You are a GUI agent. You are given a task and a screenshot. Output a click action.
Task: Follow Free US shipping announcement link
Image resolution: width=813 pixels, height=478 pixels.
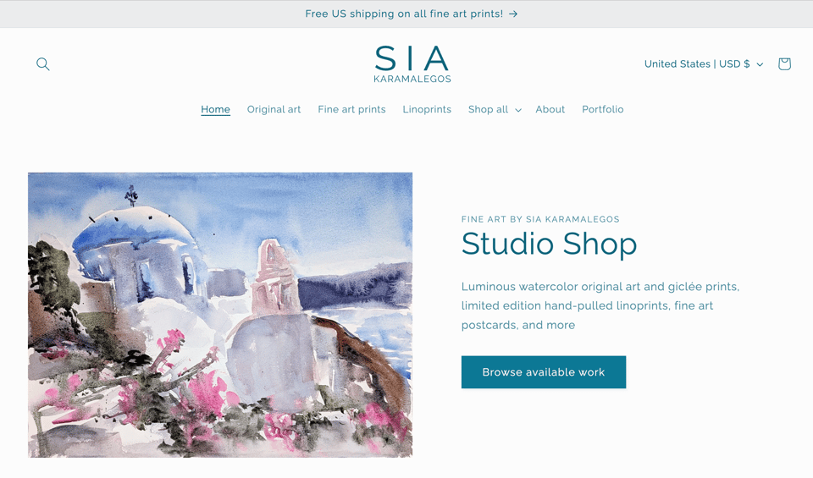(404, 14)
